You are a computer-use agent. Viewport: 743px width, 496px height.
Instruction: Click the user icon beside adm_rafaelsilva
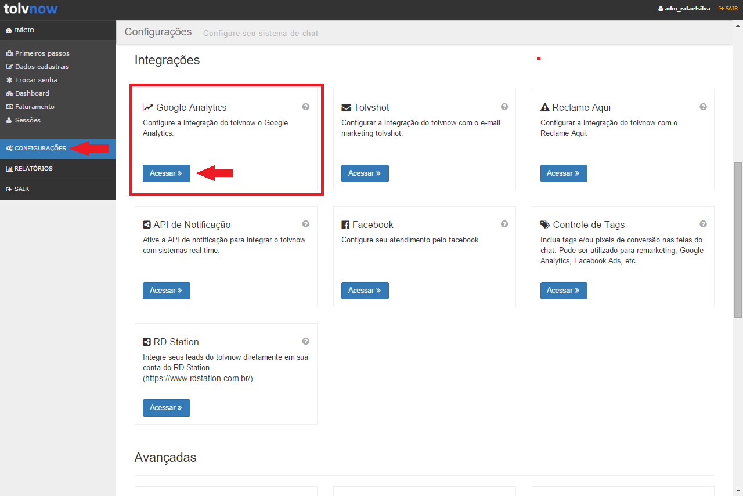pos(661,9)
